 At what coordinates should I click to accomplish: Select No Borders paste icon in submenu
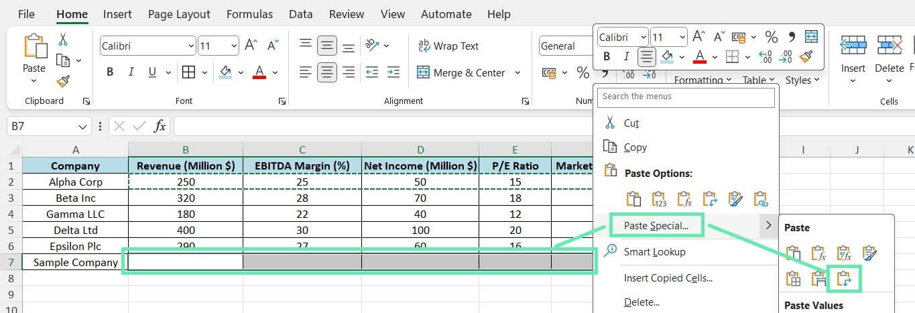(794, 278)
